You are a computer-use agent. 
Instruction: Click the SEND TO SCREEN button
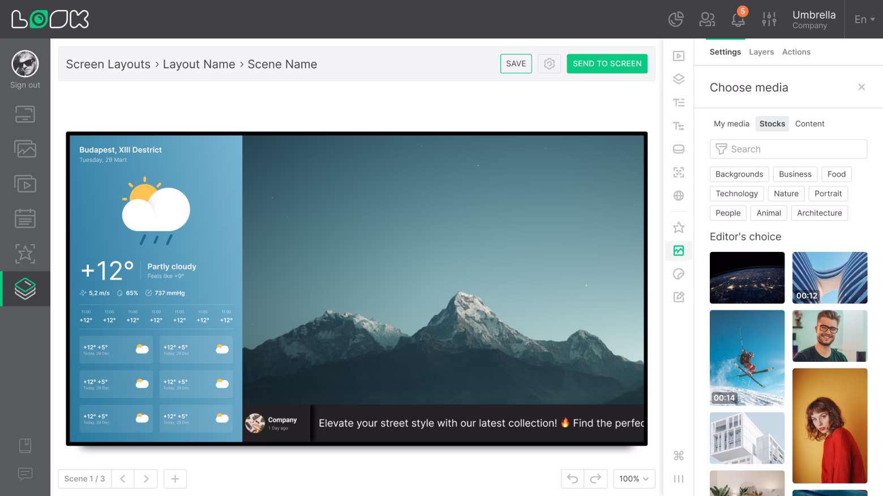pyautogui.click(x=607, y=64)
